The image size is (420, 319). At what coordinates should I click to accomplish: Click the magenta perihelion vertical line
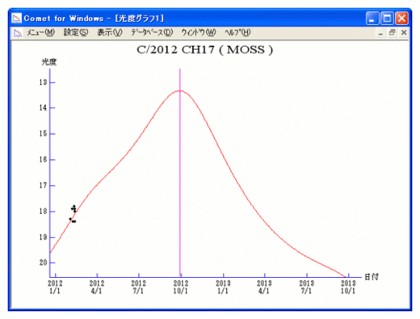point(180,172)
